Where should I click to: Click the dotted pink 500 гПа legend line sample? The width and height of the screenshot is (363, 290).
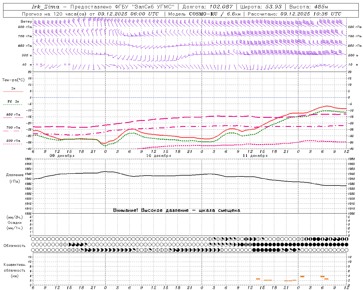pos(12,144)
